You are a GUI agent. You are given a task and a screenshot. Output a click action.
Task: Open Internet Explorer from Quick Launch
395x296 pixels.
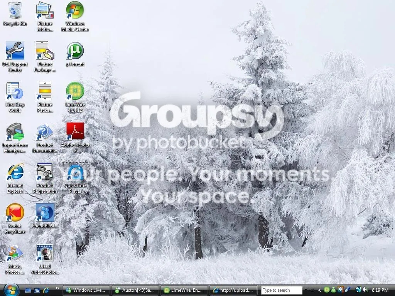(46, 290)
